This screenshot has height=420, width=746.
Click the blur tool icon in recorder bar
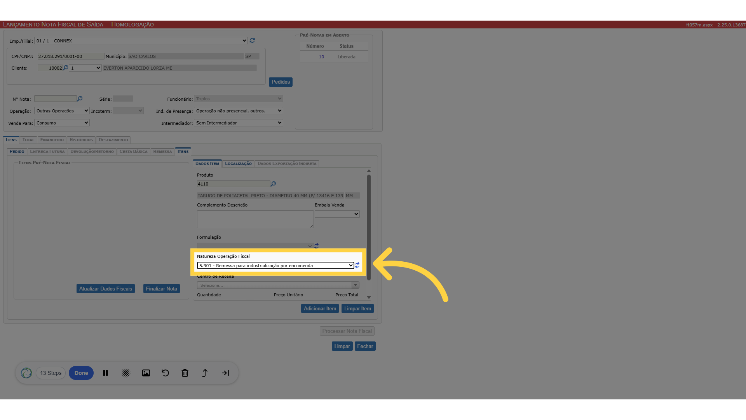click(x=125, y=373)
